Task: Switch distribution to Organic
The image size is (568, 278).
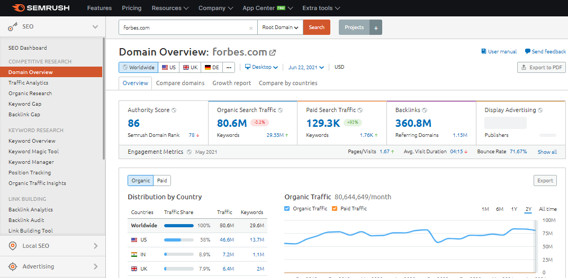Action: [141, 181]
